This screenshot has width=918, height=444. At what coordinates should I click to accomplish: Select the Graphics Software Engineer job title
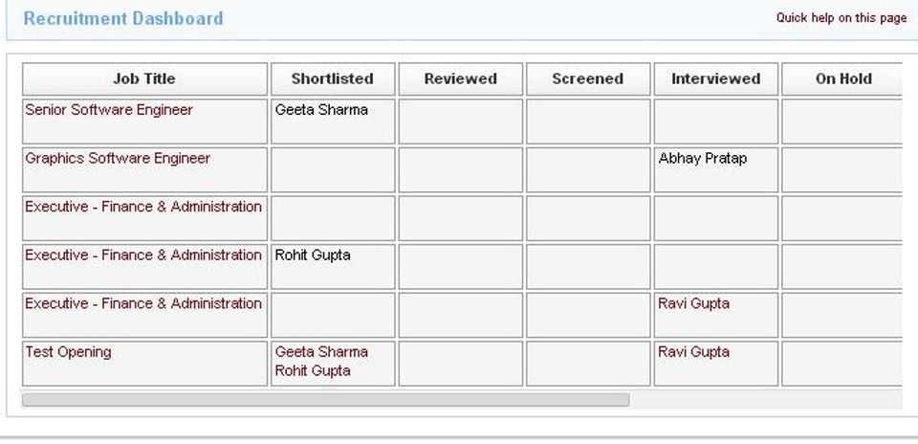point(118,159)
